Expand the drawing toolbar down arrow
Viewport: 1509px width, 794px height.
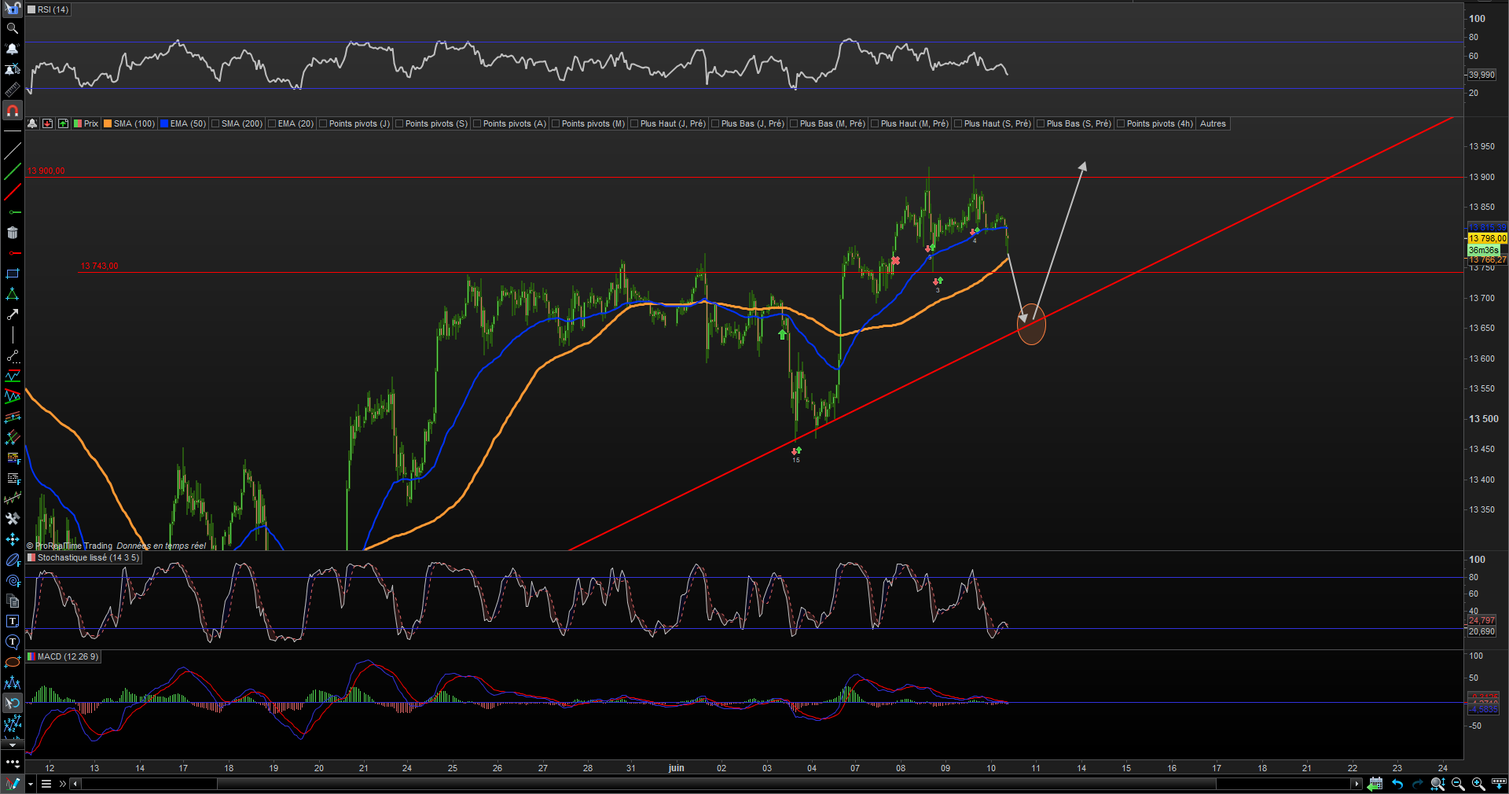(x=13, y=744)
